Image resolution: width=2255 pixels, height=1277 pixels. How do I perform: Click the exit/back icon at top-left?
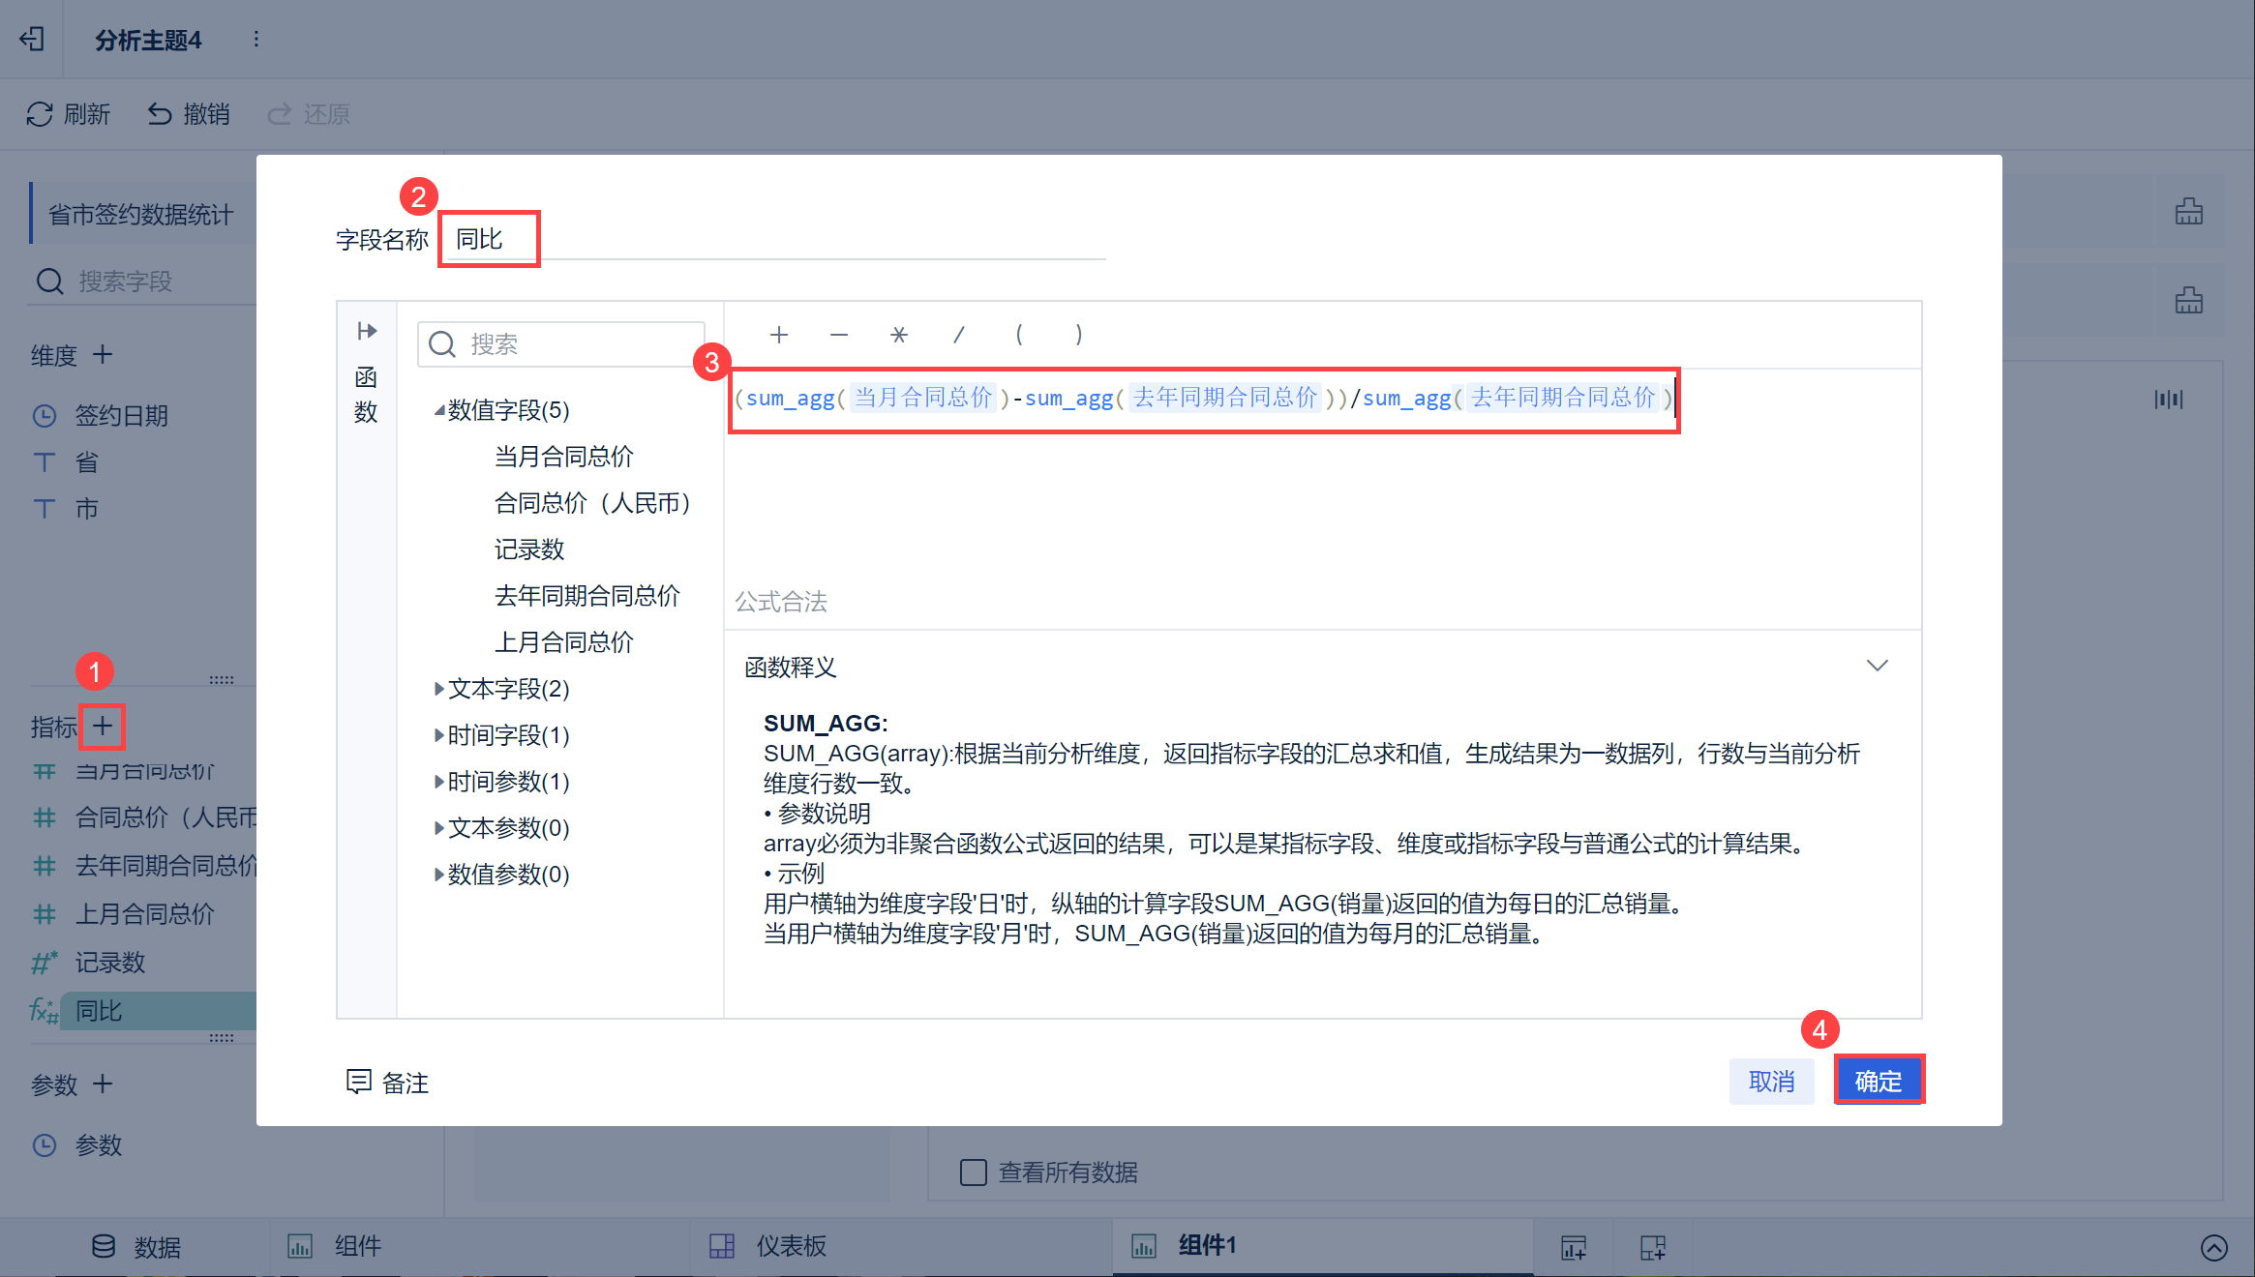click(x=32, y=39)
